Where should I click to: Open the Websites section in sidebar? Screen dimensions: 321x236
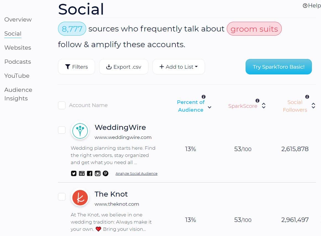(18, 48)
